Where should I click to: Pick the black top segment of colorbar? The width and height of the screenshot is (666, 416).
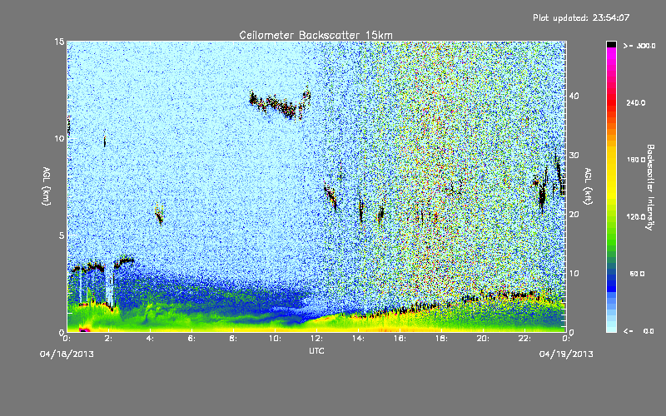click(611, 44)
